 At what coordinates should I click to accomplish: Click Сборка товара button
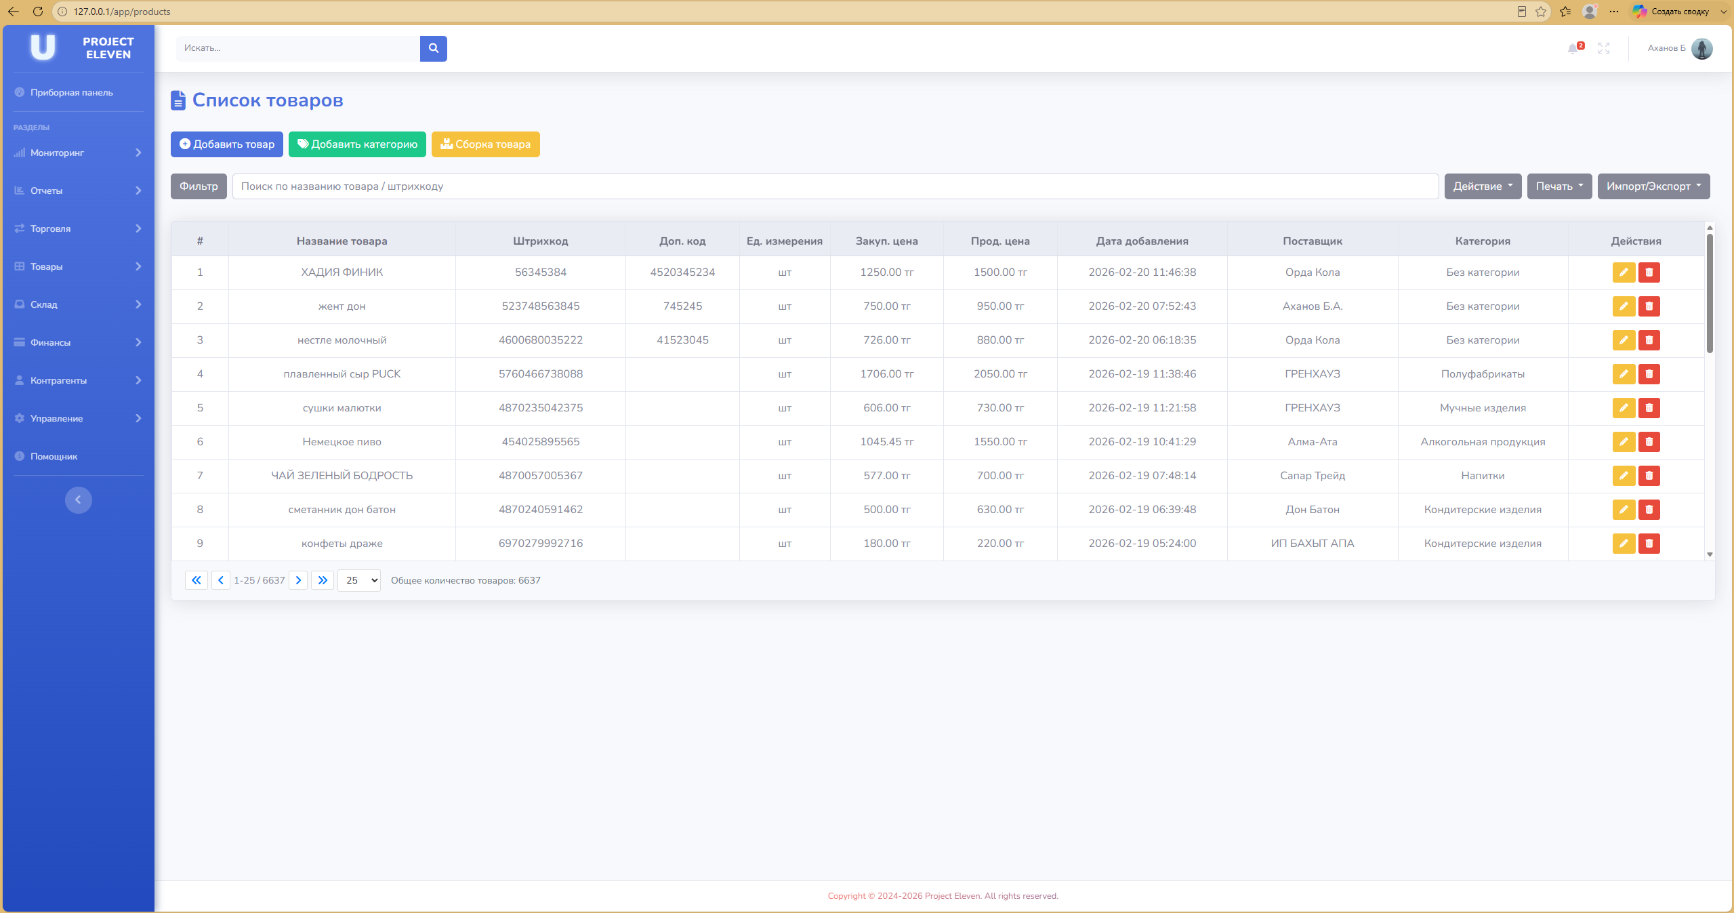485,144
